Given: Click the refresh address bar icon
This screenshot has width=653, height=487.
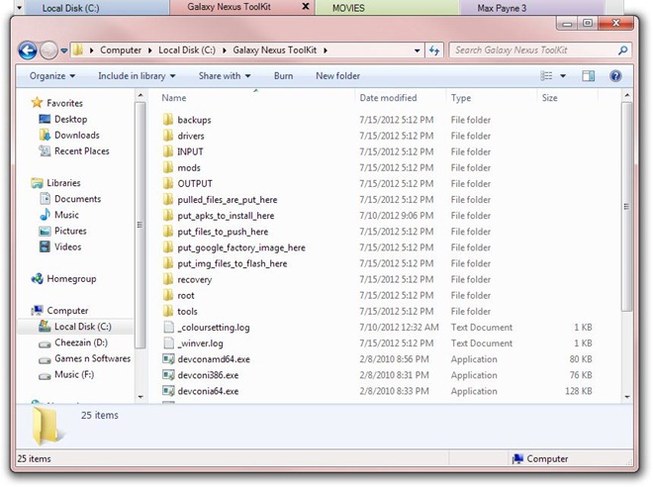Looking at the screenshot, I should click(434, 49).
